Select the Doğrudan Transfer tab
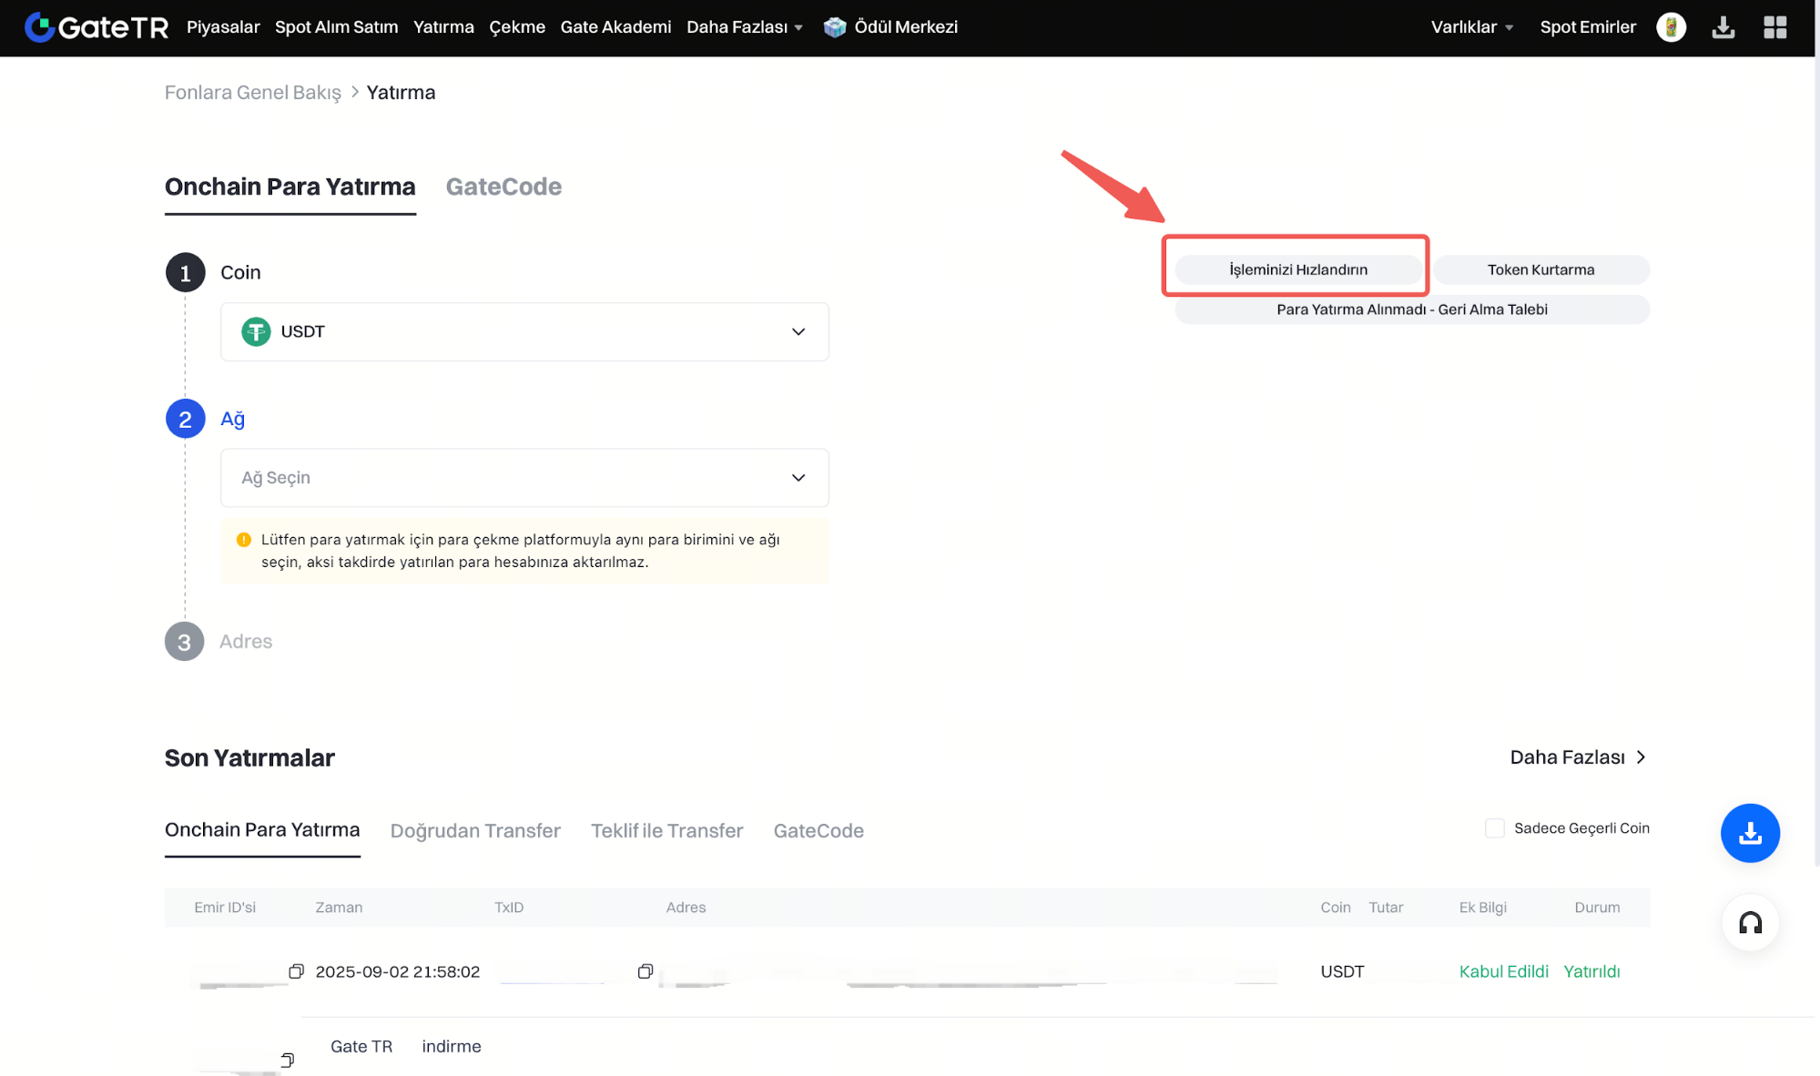Image resolution: width=1820 pixels, height=1076 pixels. (x=474, y=830)
